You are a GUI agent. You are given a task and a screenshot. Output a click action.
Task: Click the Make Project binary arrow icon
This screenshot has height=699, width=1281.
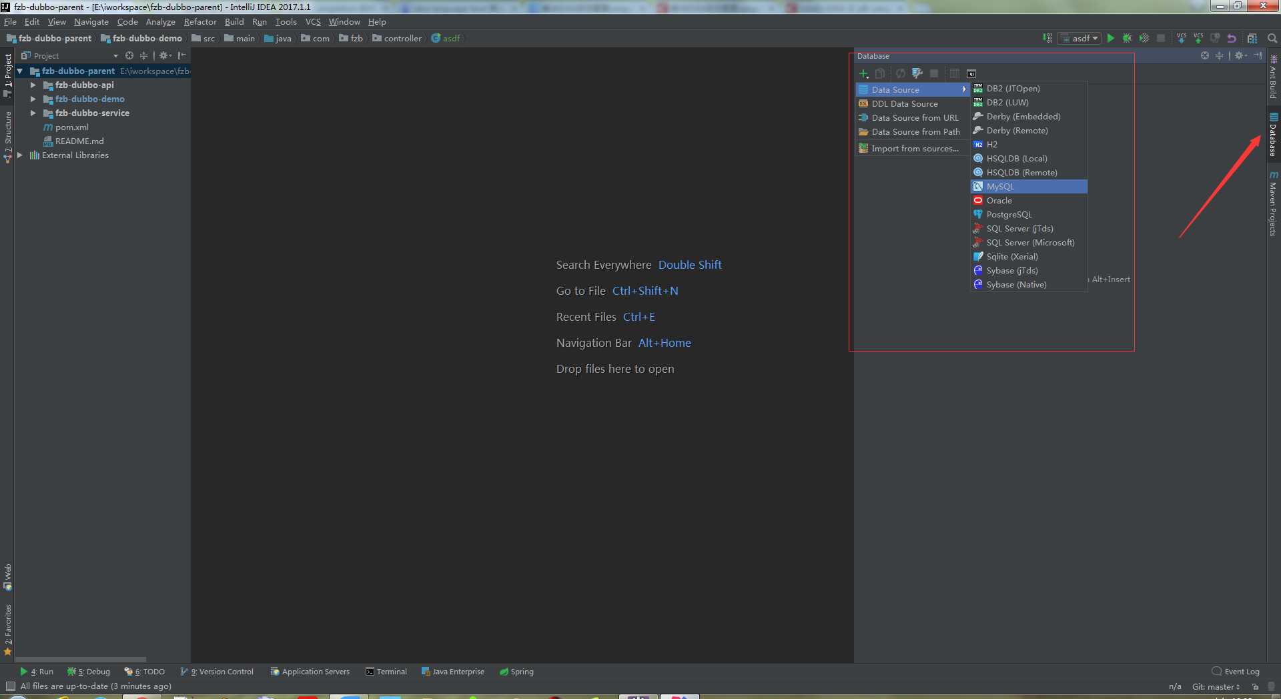[x=1047, y=38]
